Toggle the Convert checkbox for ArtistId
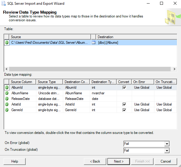The image size is (181, 167). [124, 104]
